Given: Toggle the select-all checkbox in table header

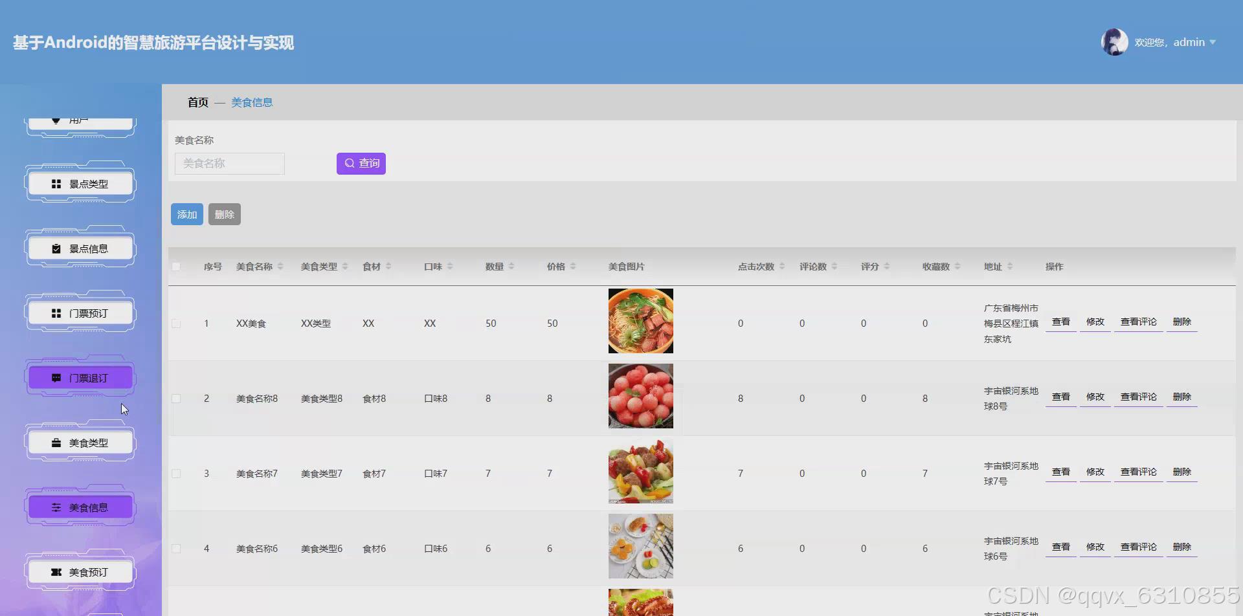Looking at the screenshot, I should point(176,267).
